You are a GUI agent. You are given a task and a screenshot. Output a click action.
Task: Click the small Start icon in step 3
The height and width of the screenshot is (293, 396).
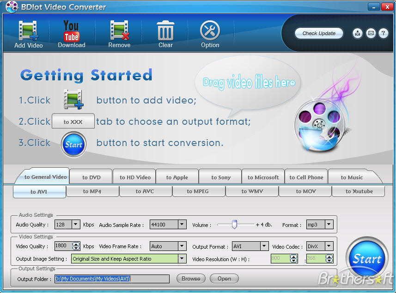tap(73, 145)
